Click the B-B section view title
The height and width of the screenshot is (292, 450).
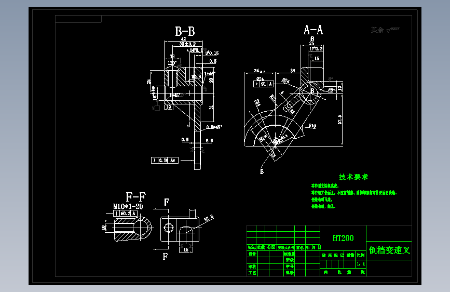pos(185,31)
